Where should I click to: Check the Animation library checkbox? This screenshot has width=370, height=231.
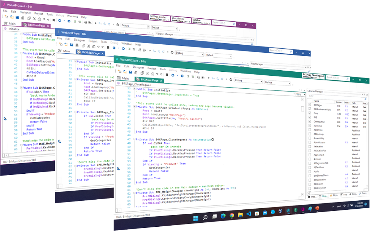(x=310, y=146)
